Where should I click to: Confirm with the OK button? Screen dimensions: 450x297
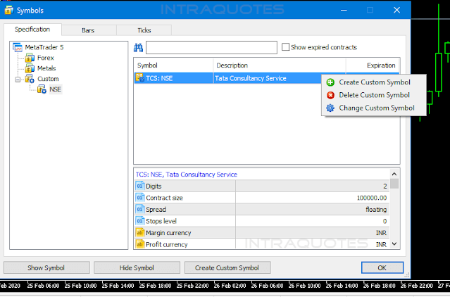(382, 267)
